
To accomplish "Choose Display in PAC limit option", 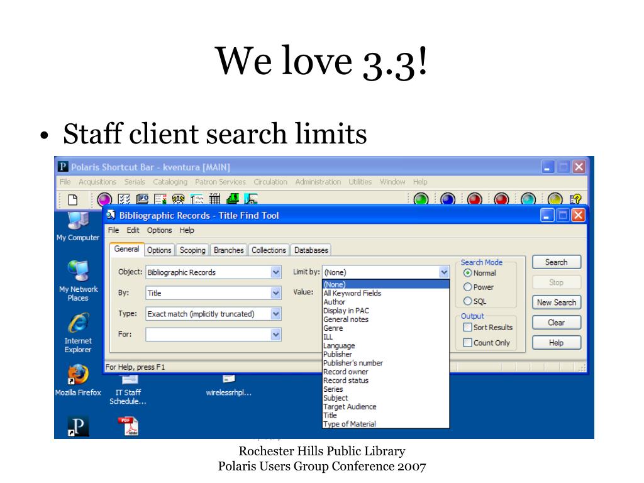I will pos(386,311).
